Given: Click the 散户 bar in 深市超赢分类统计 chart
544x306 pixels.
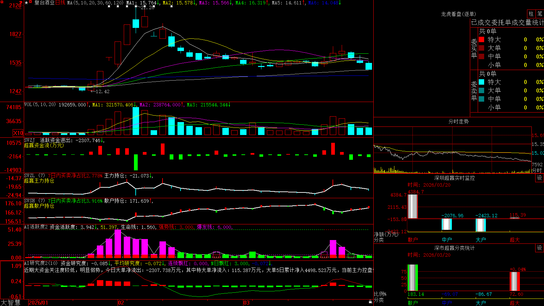Looking at the screenshot, I should [412, 278].
